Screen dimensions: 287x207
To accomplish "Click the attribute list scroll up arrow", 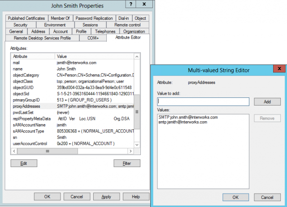I will [x=137, y=57].
